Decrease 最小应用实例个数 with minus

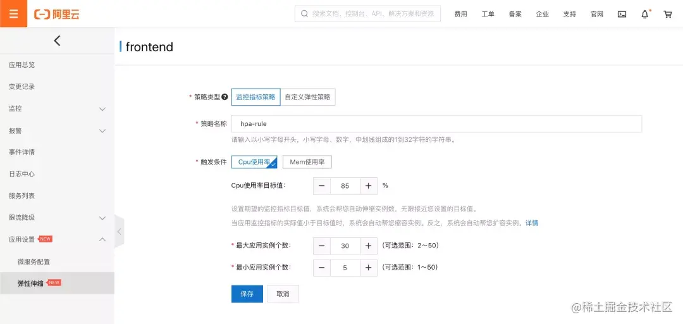(322, 268)
